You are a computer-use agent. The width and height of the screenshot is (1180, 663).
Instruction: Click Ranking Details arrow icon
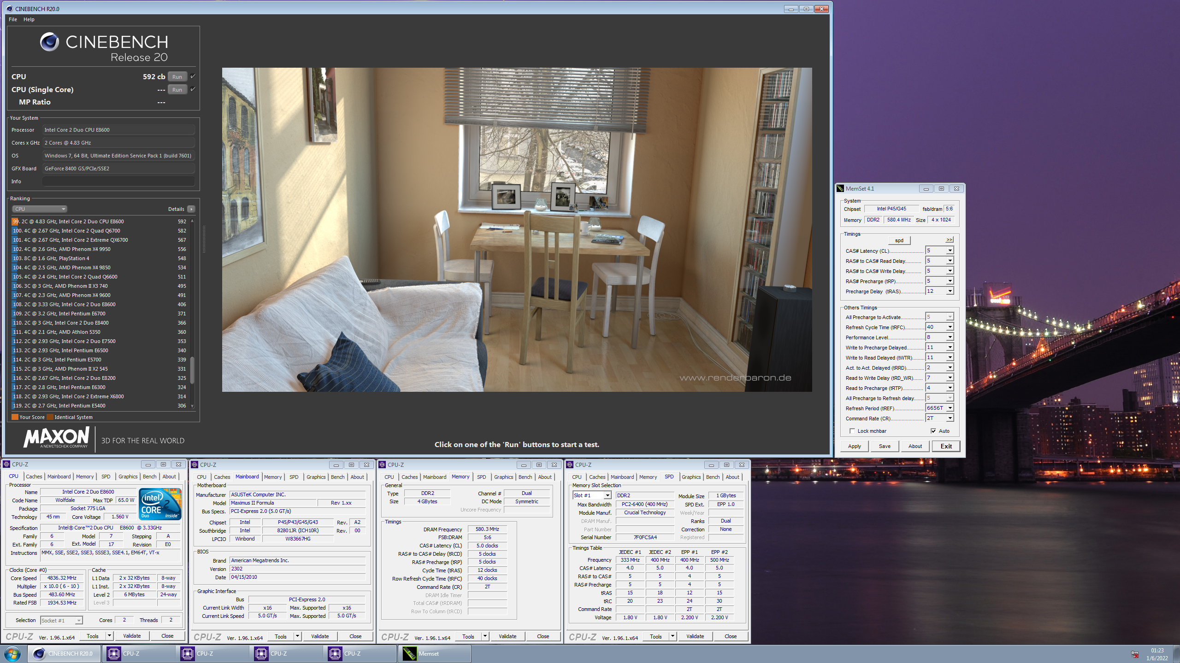[191, 209]
